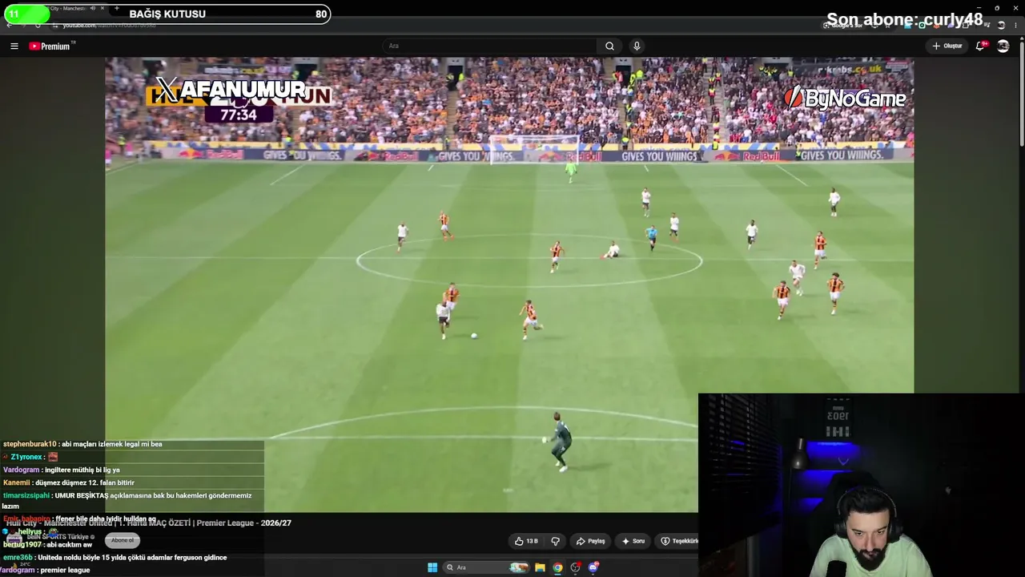Open Discord from the taskbar
The image size is (1025, 577).
pos(593,567)
